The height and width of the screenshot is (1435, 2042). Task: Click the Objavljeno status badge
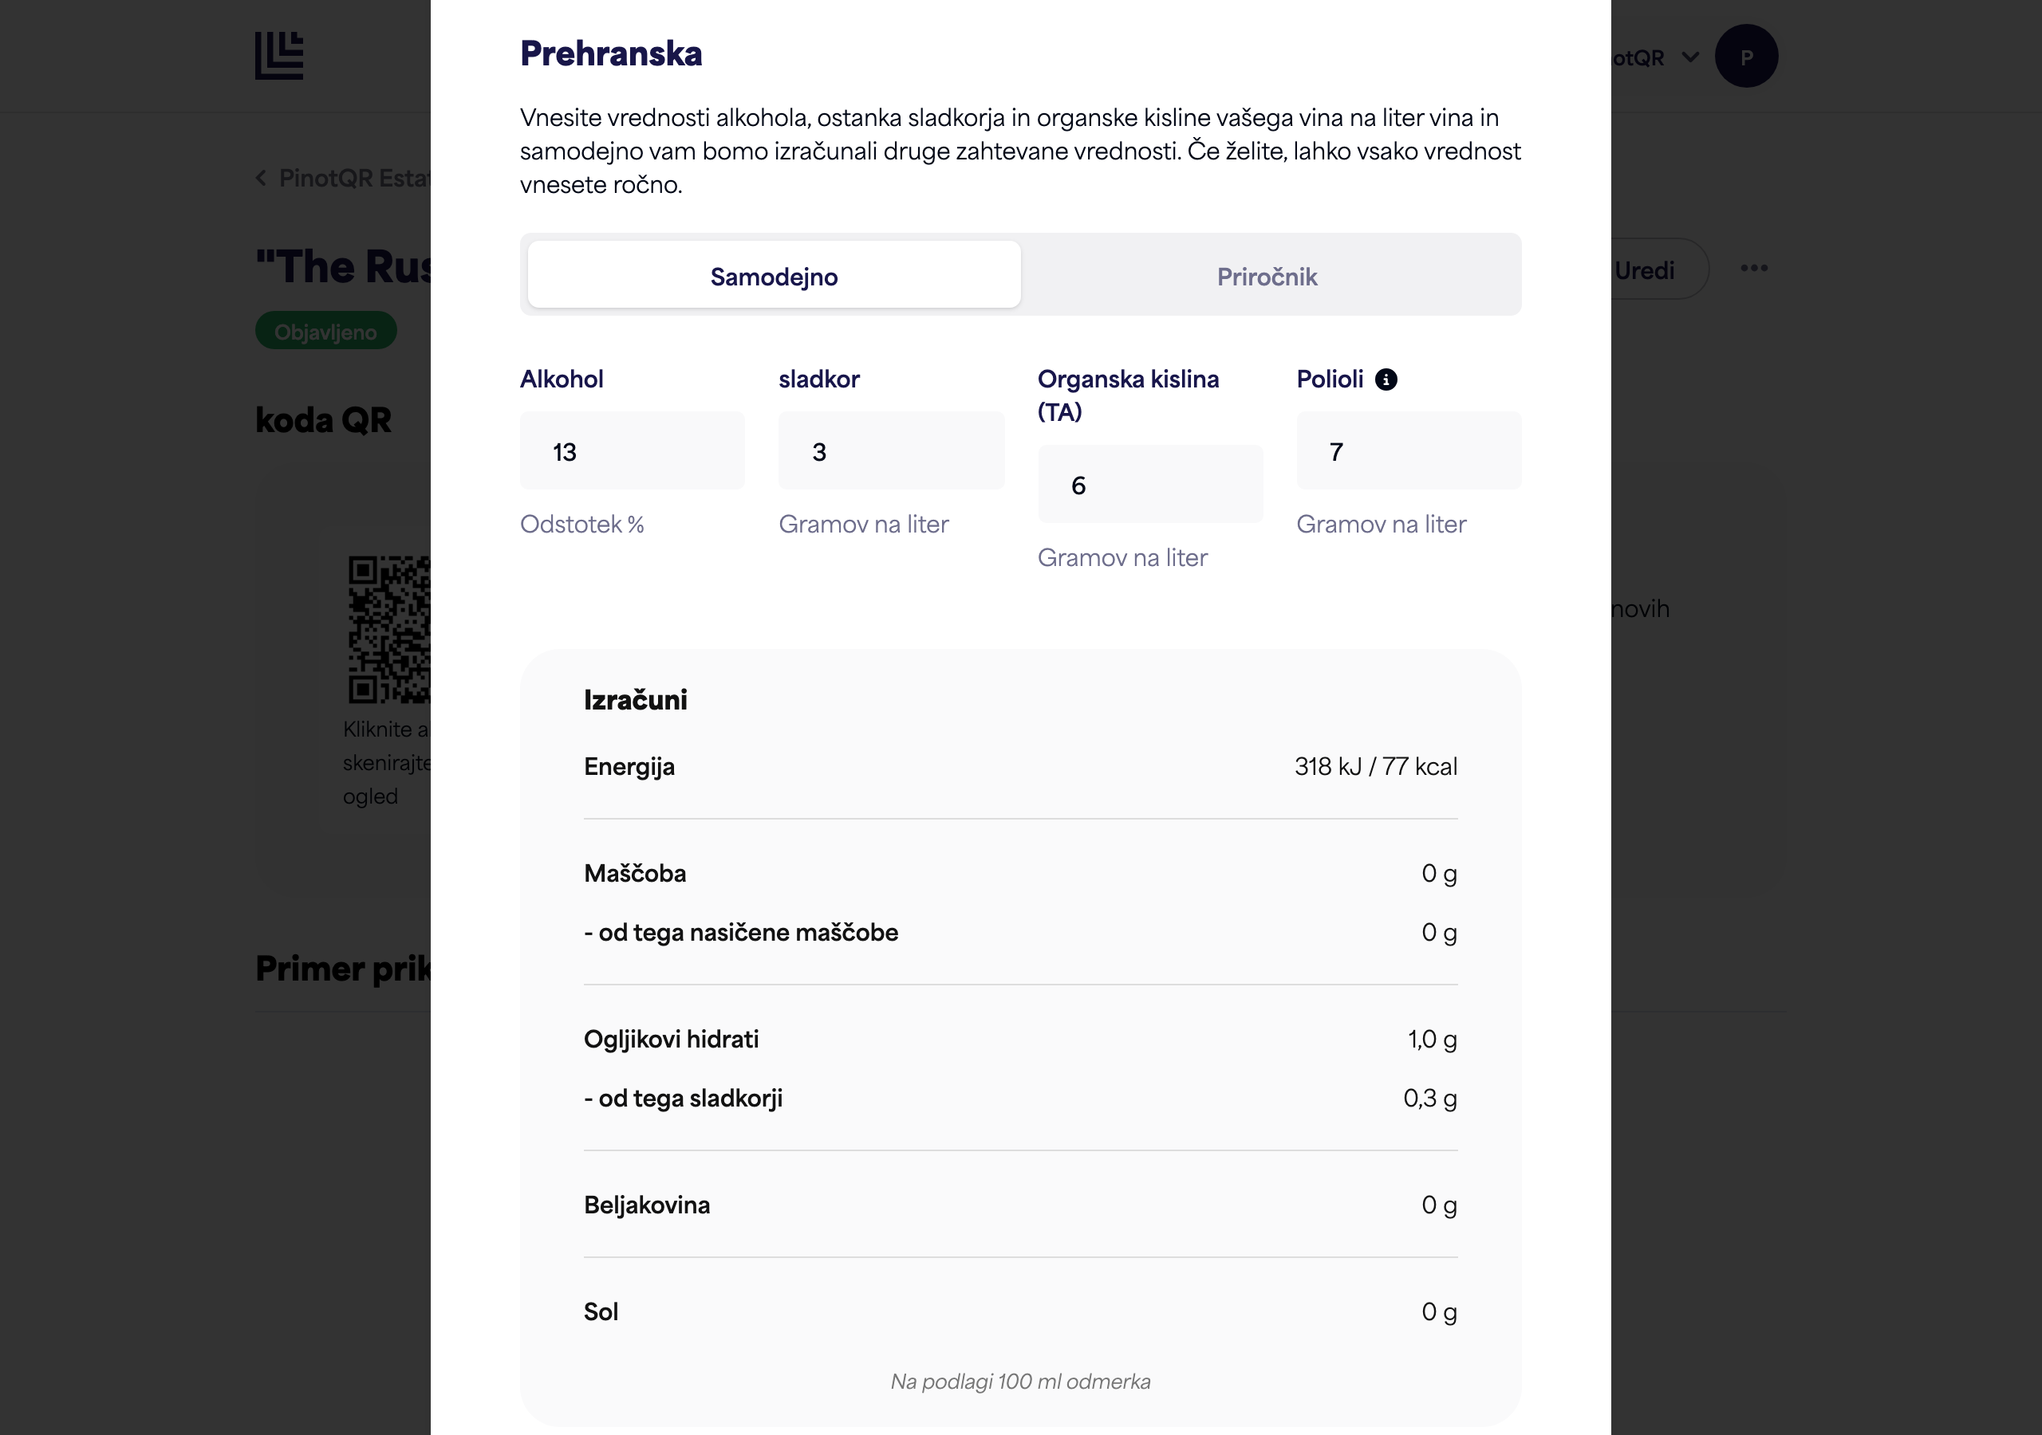click(x=325, y=331)
